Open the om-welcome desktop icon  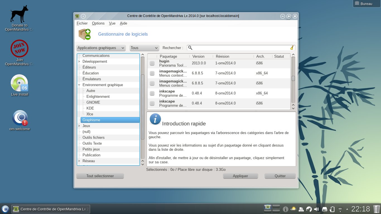(20, 120)
